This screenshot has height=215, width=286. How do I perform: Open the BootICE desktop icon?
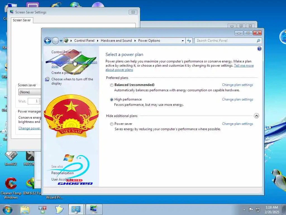(11, 158)
